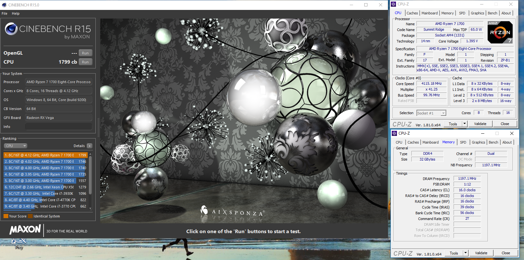Screen dimensions: 524x260
Task: Click Tools button in top CPU-Z window
Action: 453,124
